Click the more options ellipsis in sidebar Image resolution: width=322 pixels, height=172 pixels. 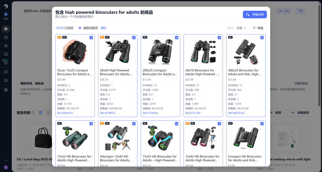coord(6,160)
